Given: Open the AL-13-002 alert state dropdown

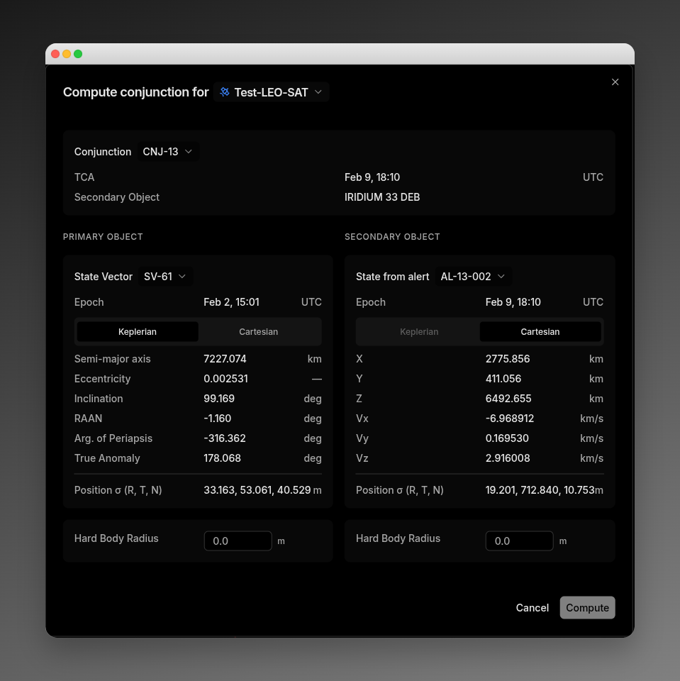Looking at the screenshot, I should 473,277.
